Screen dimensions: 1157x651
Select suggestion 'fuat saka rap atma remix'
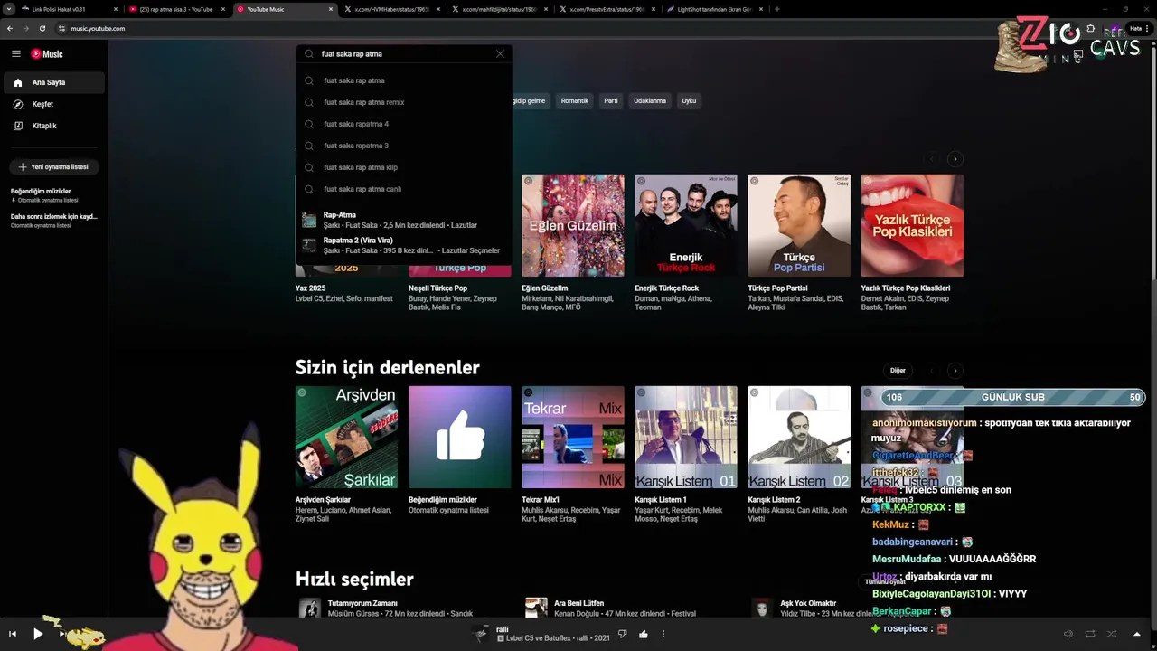click(x=404, y=102)
